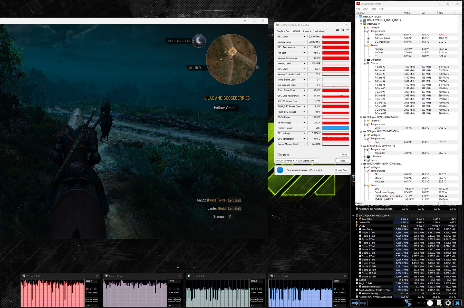Screen dimensions: 464x308
Task: Select the leftmost dot in E-core 6 Takt graph
Action: click(x=253, y=289)
